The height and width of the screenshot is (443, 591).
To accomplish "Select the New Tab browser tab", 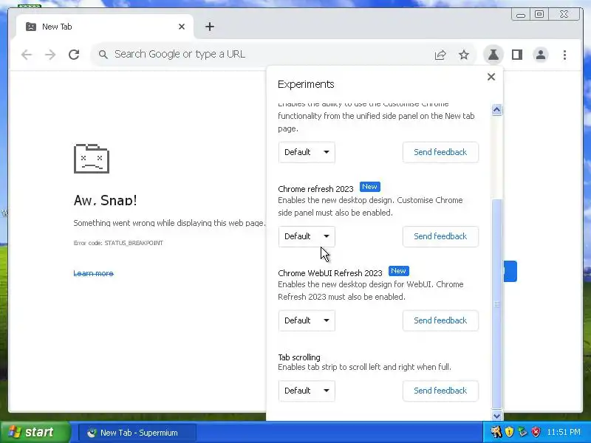I will [x=105, y=27].
